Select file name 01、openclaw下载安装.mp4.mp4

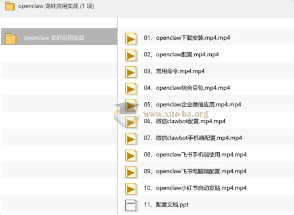tap(187, 38)
